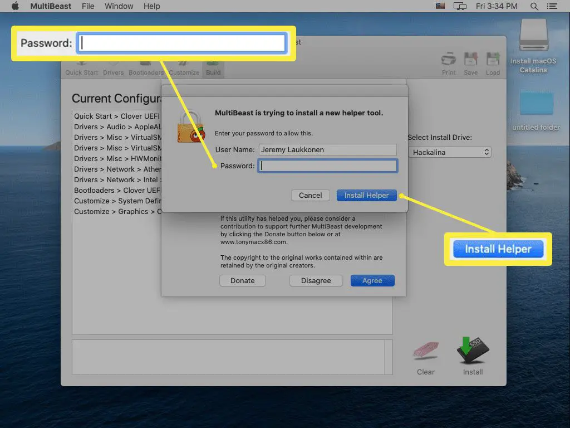Click the menu bar clock Fri 3:34 PM
Screen dimensions: 570x428
497,6
